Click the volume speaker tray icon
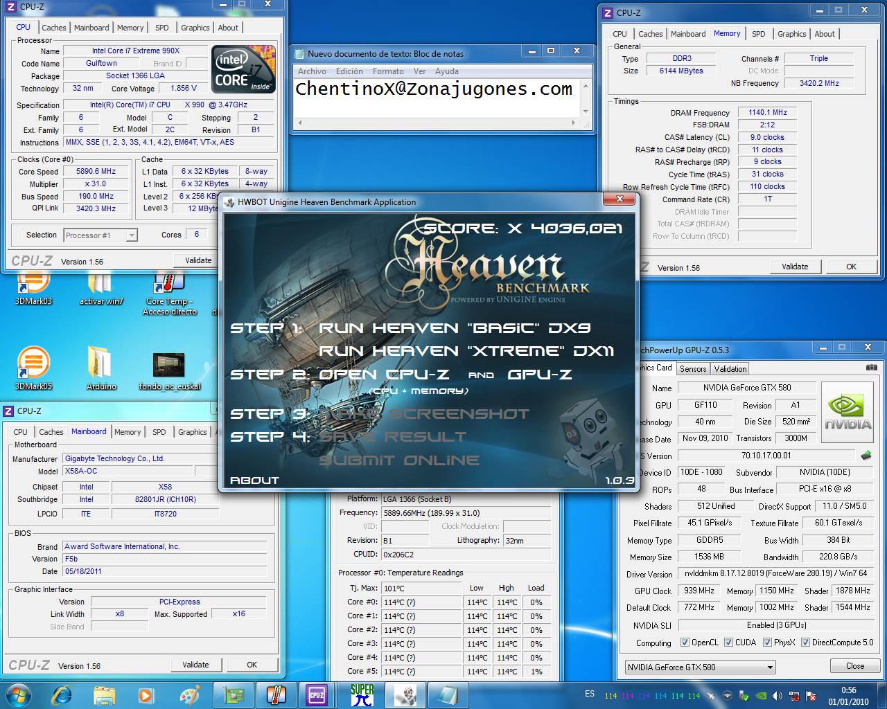 [778, 696]
